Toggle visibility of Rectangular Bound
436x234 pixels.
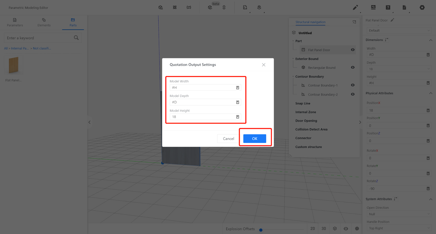pyautogui.click(x=353, y=67)
